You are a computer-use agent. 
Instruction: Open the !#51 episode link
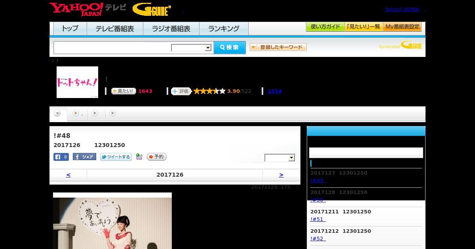pos(318,219)
